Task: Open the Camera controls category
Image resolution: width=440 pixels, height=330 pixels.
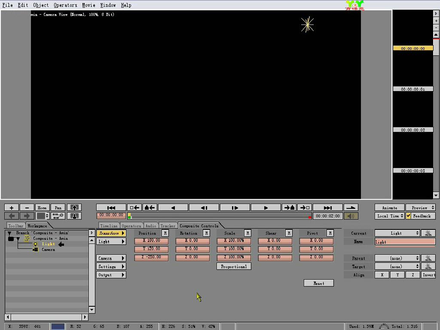Action: pos(111,258)
